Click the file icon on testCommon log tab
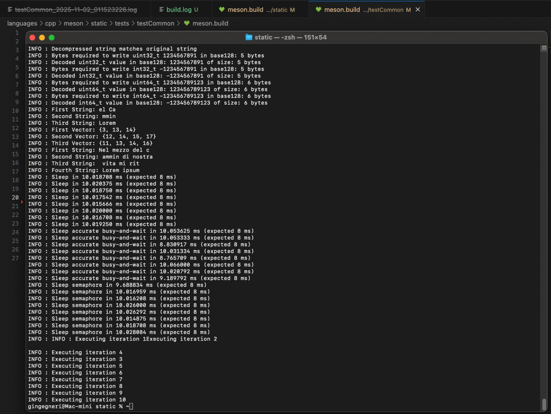 click(x=10, y=10)
